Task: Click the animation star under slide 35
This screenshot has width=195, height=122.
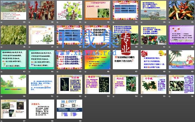Action: coord(170,22)
